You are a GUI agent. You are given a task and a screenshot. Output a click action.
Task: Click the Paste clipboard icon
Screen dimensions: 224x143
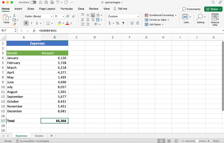6,17
